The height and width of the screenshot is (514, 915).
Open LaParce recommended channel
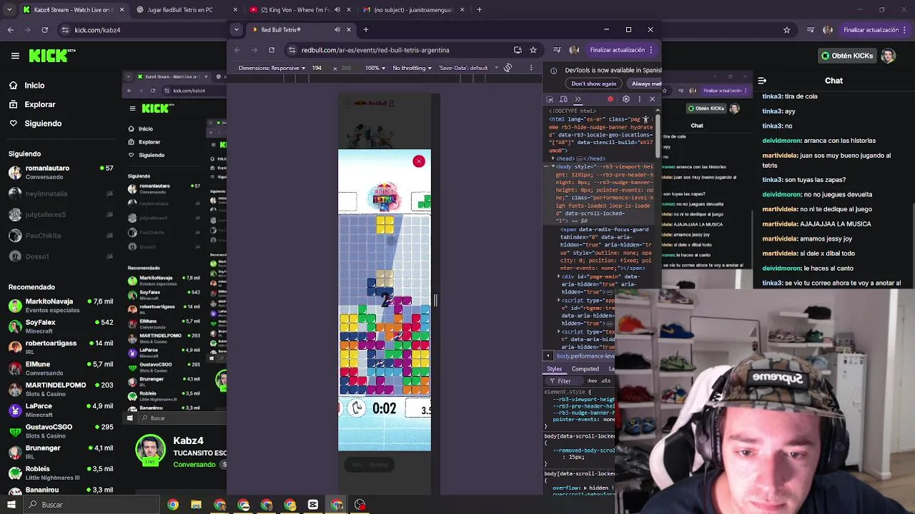coord(61,410)
